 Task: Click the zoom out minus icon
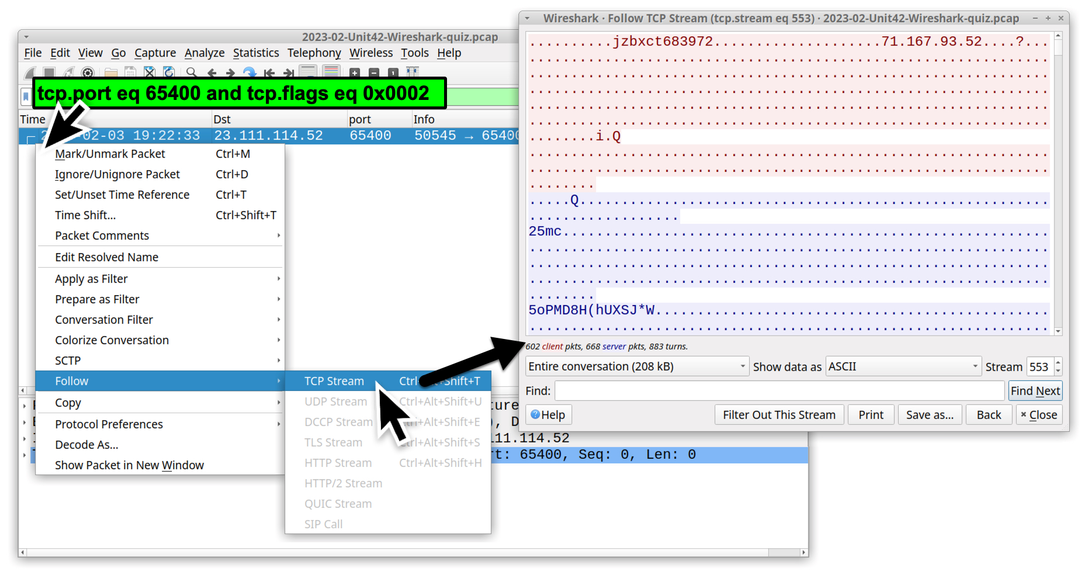pos(374,72)
